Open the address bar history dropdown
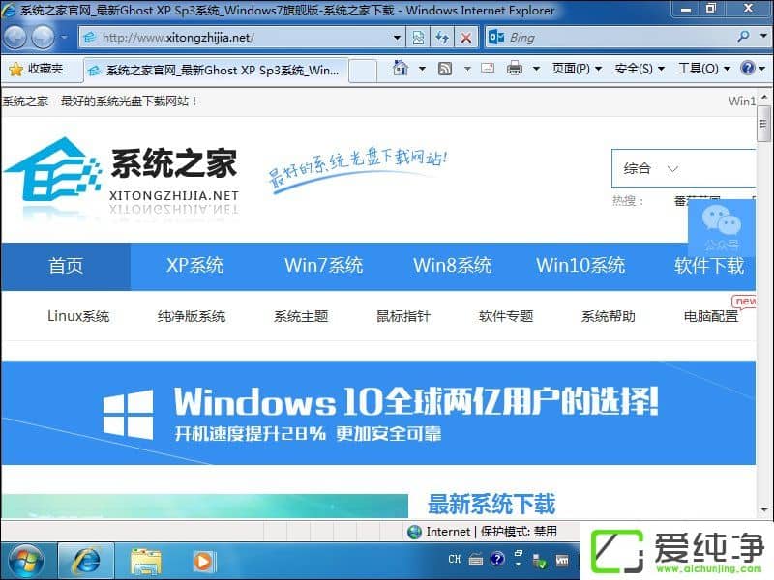Image resolution: width=774 pixels, height=580 pixels. click(397, 38)
